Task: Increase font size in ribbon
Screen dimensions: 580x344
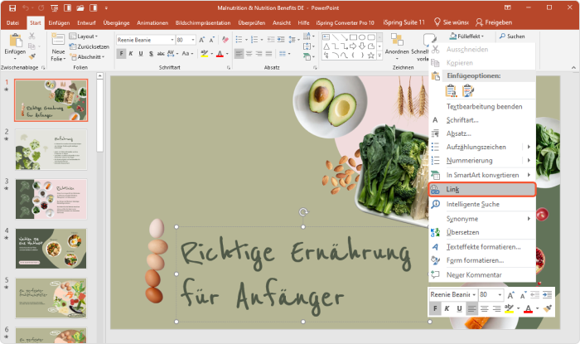Action: click(202, 40)
